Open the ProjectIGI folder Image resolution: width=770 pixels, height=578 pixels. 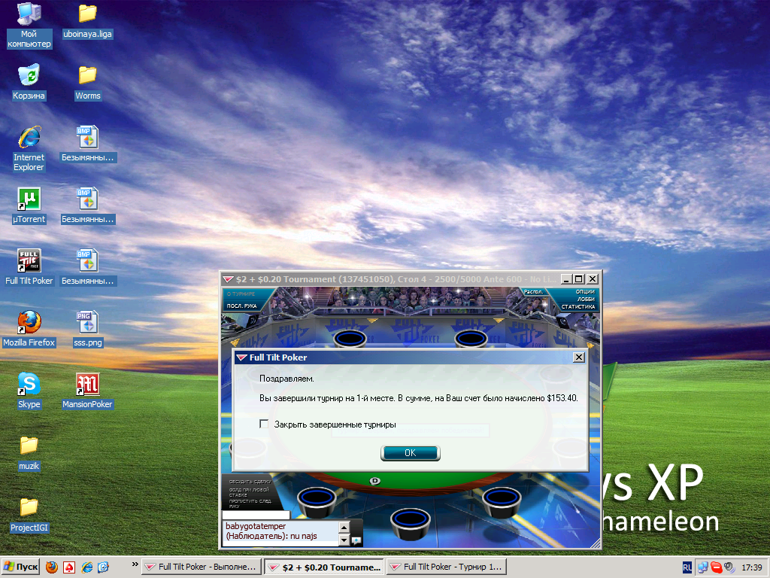point(29,514)
